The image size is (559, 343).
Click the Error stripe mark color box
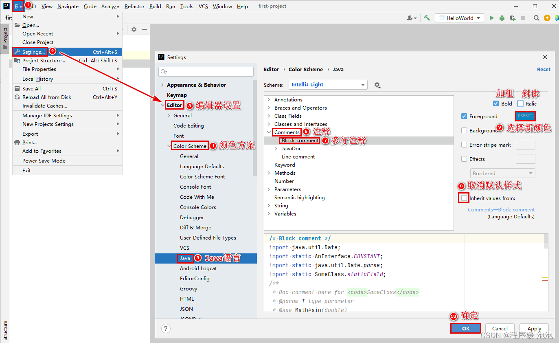(x=525, y=145)
